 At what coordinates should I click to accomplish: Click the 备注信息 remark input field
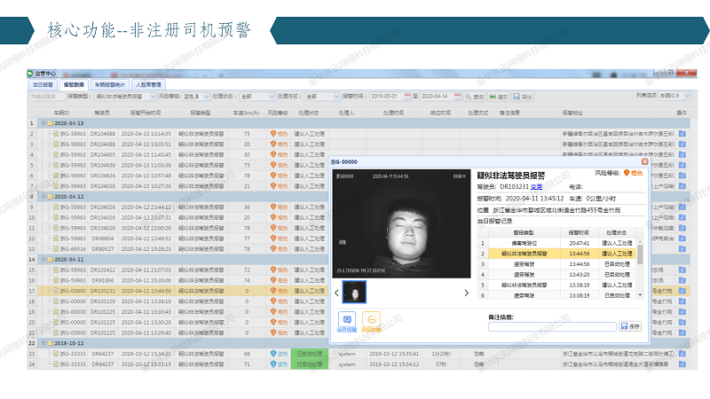point(552,326)
